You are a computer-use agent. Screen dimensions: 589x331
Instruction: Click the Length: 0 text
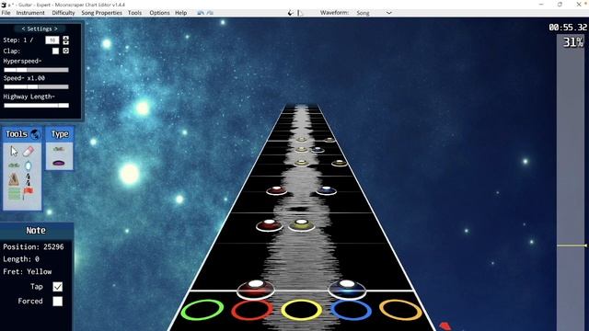pos(21,259)
